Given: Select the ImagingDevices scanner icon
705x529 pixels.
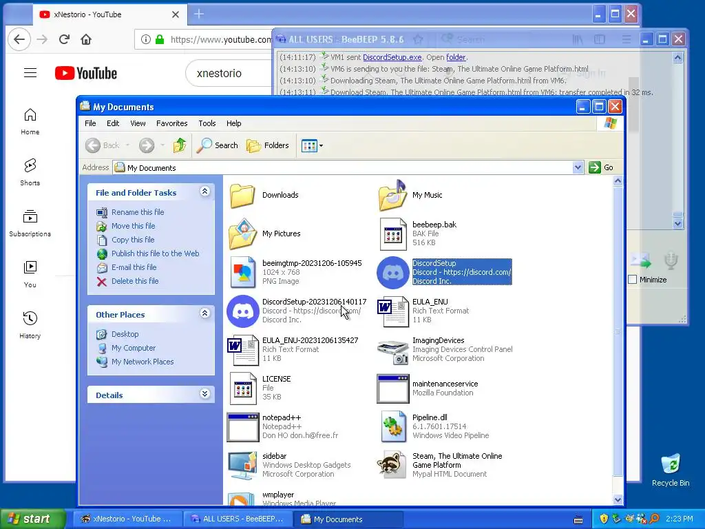Looking at the screenshot, I should pyautogui.click(x=392, y=351).
